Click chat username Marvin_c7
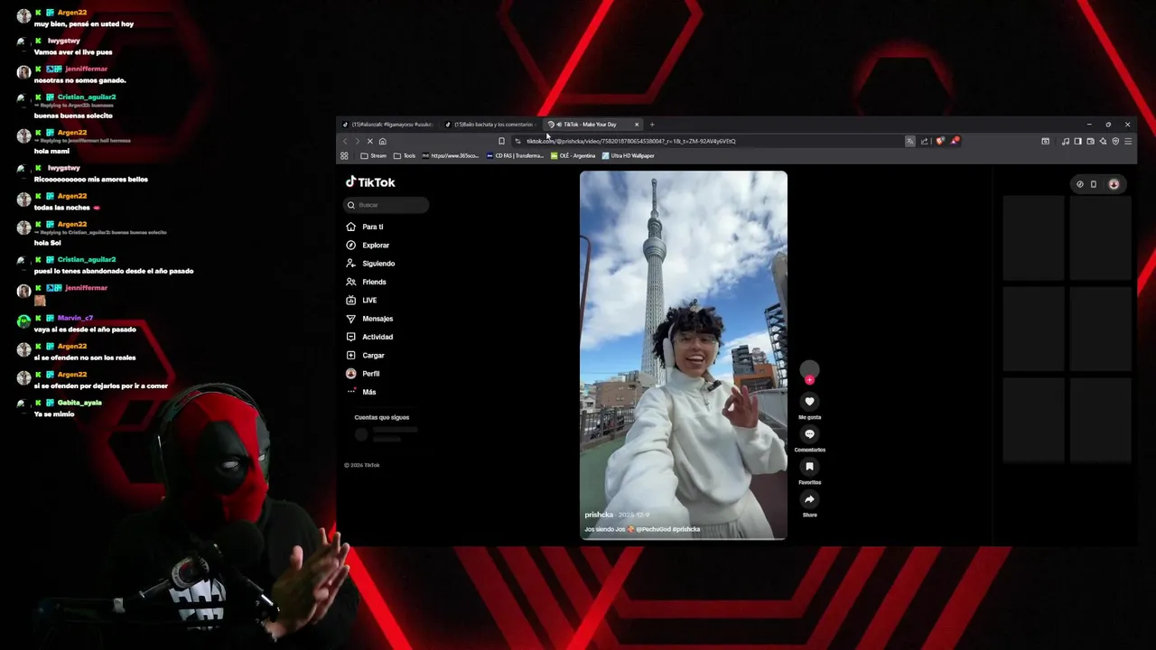The height and width of the screenshot is (650, 1156). (75, 318)
